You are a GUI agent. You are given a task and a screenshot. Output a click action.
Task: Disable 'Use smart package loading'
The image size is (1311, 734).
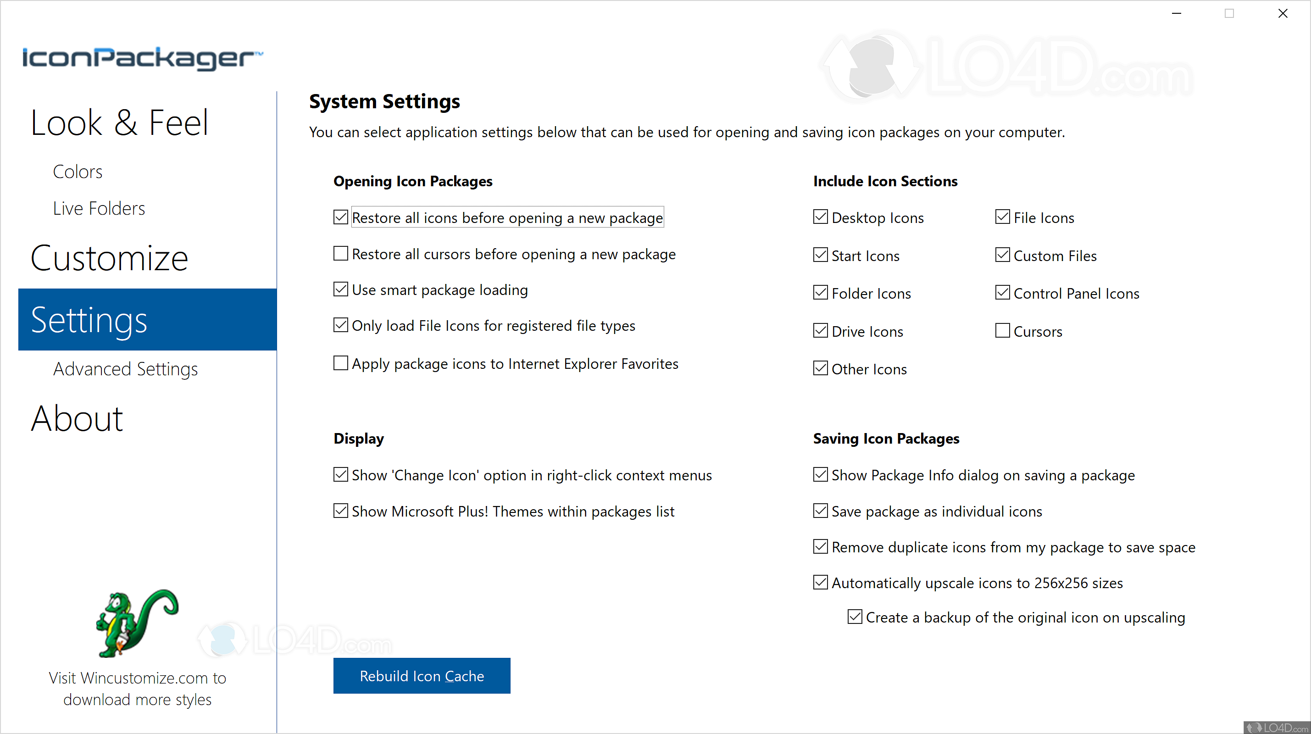[x=340, y=289]
